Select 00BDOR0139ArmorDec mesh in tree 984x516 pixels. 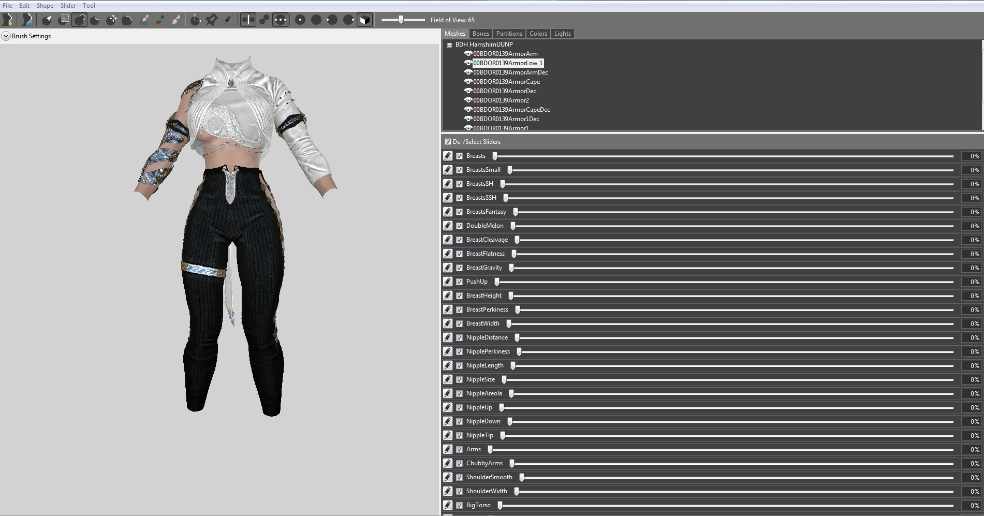(x=505, y=91)
